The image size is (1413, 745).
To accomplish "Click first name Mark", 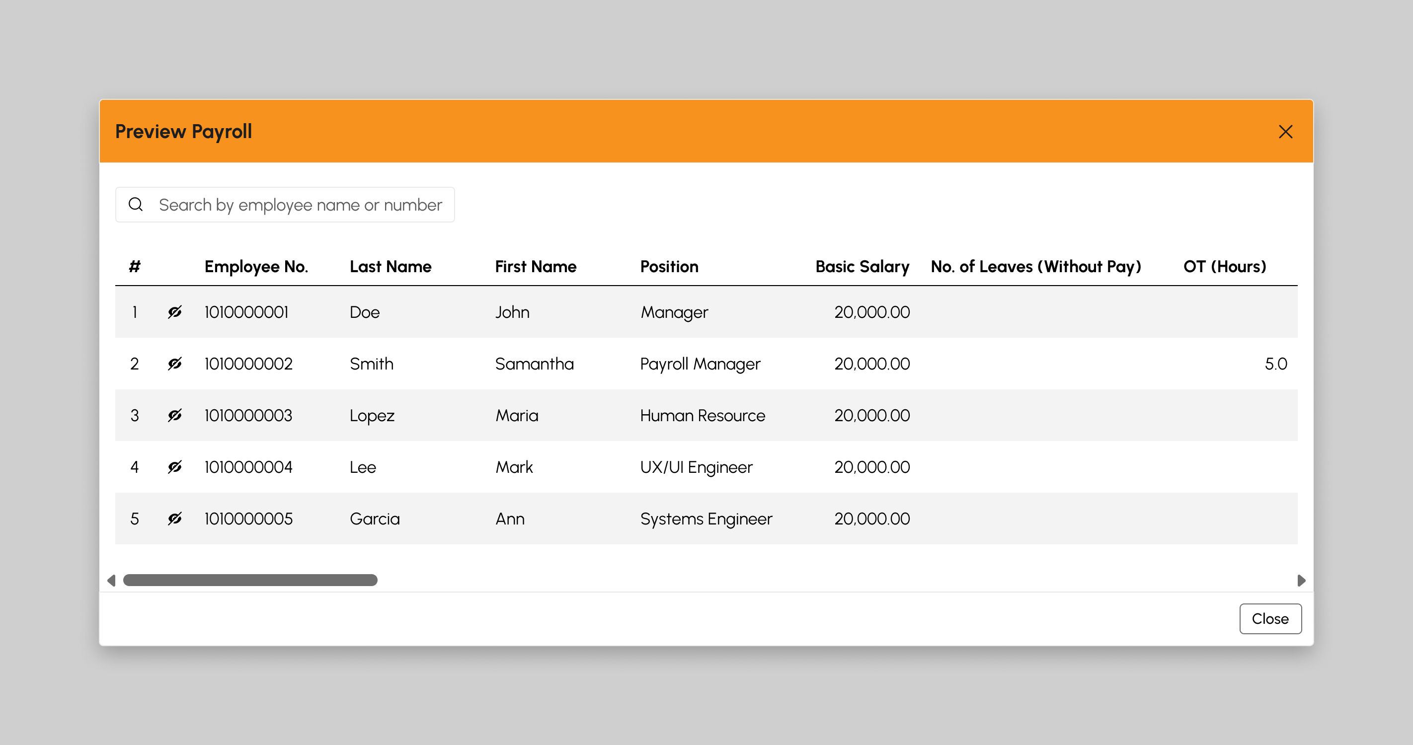I will click(514, 466).
